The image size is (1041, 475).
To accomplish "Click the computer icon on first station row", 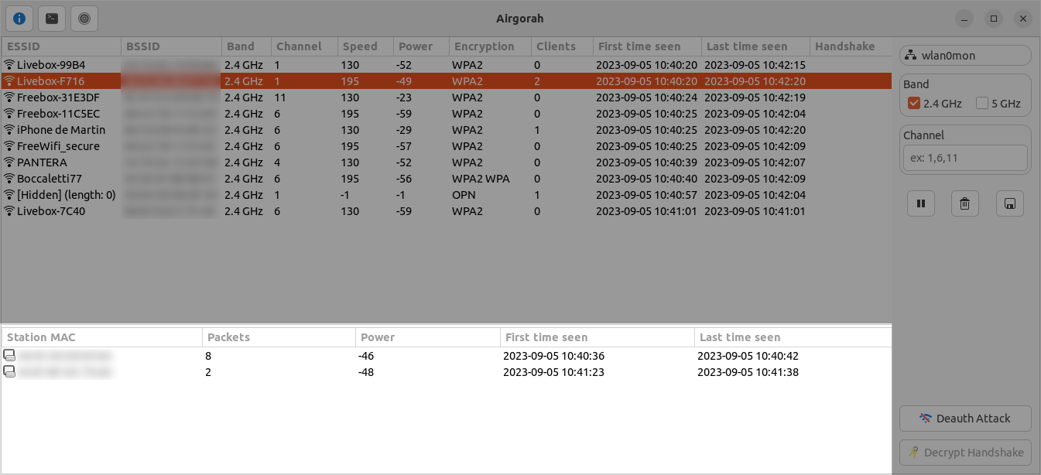I will (x=10, y=355).
